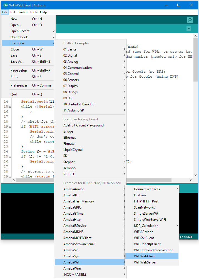Expand the 01.Basics examples submenu
Viewport: 199px width, 279px height.
(x=90, y=49)
